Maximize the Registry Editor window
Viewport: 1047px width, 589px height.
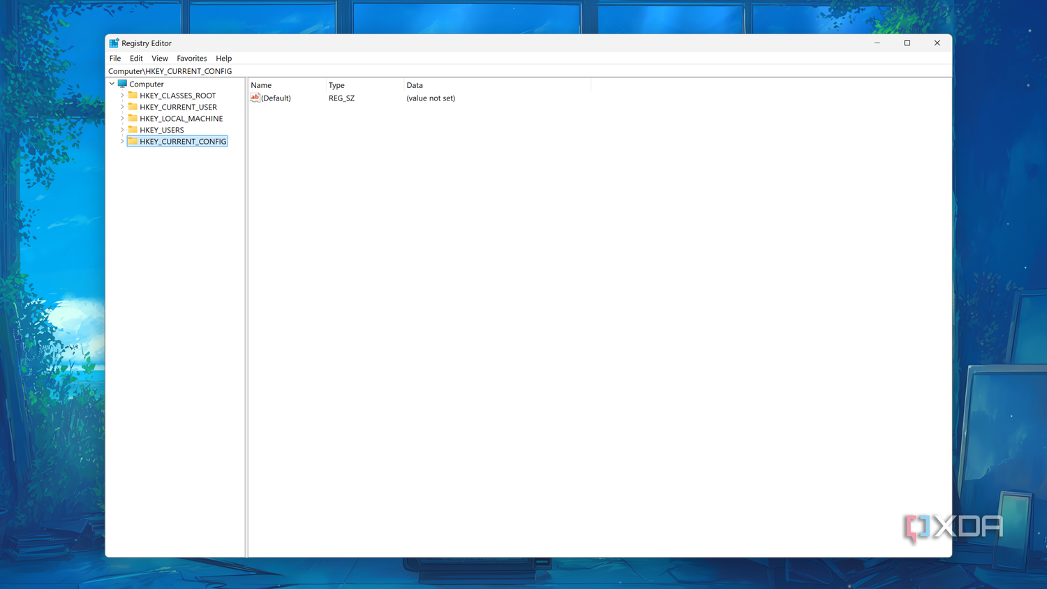pyautogui.click(x=907, y=43)
